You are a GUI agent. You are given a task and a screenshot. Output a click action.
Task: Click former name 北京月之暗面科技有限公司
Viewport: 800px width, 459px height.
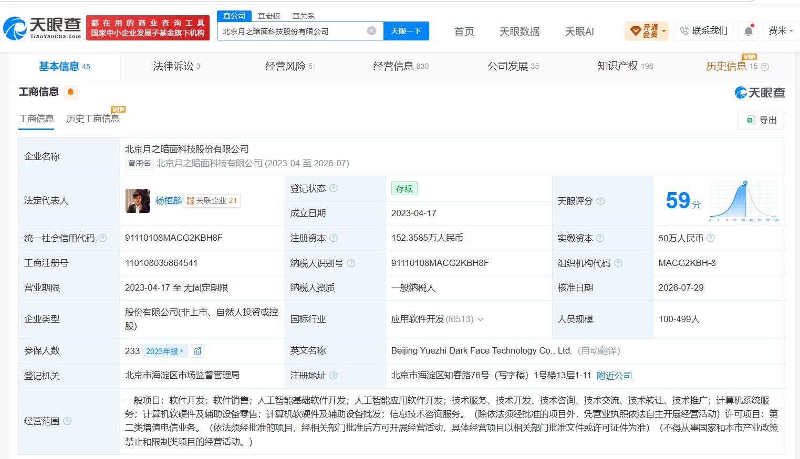(x=209, y=163)
